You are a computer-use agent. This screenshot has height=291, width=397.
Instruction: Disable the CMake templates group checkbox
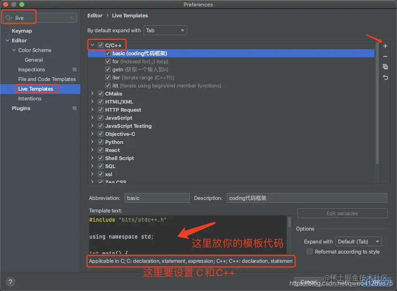click(101, 94)
